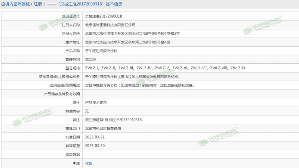Click the pin icon beside 注 label

(x=74, y=163)
